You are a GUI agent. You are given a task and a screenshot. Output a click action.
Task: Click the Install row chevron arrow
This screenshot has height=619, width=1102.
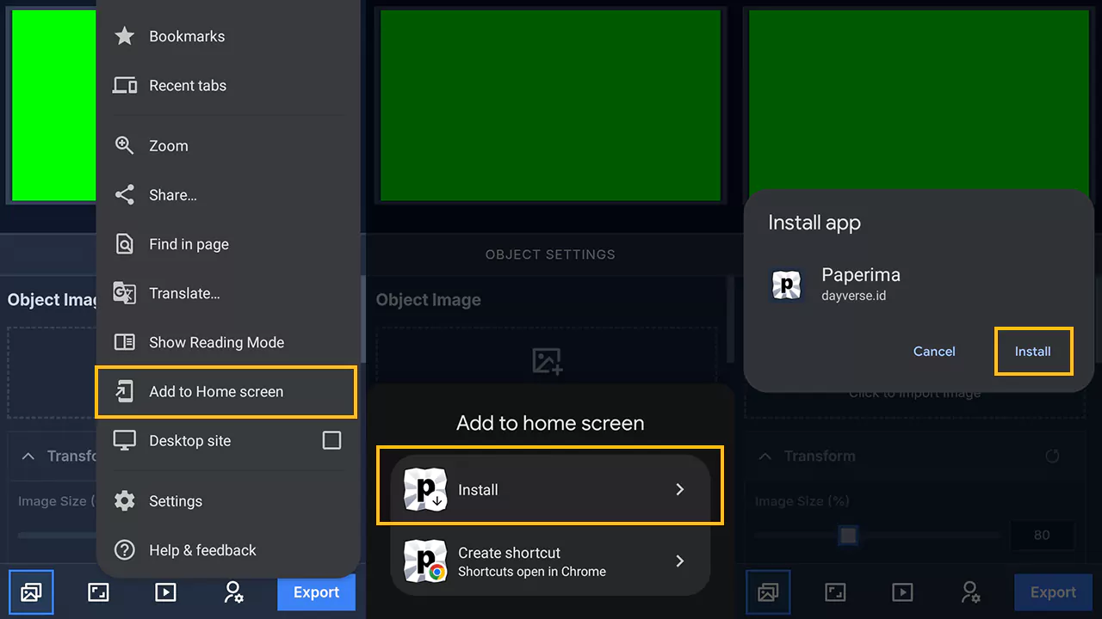point(680,489)
